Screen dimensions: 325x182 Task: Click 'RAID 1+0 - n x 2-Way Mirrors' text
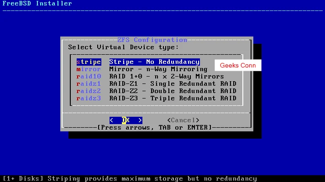167,76
